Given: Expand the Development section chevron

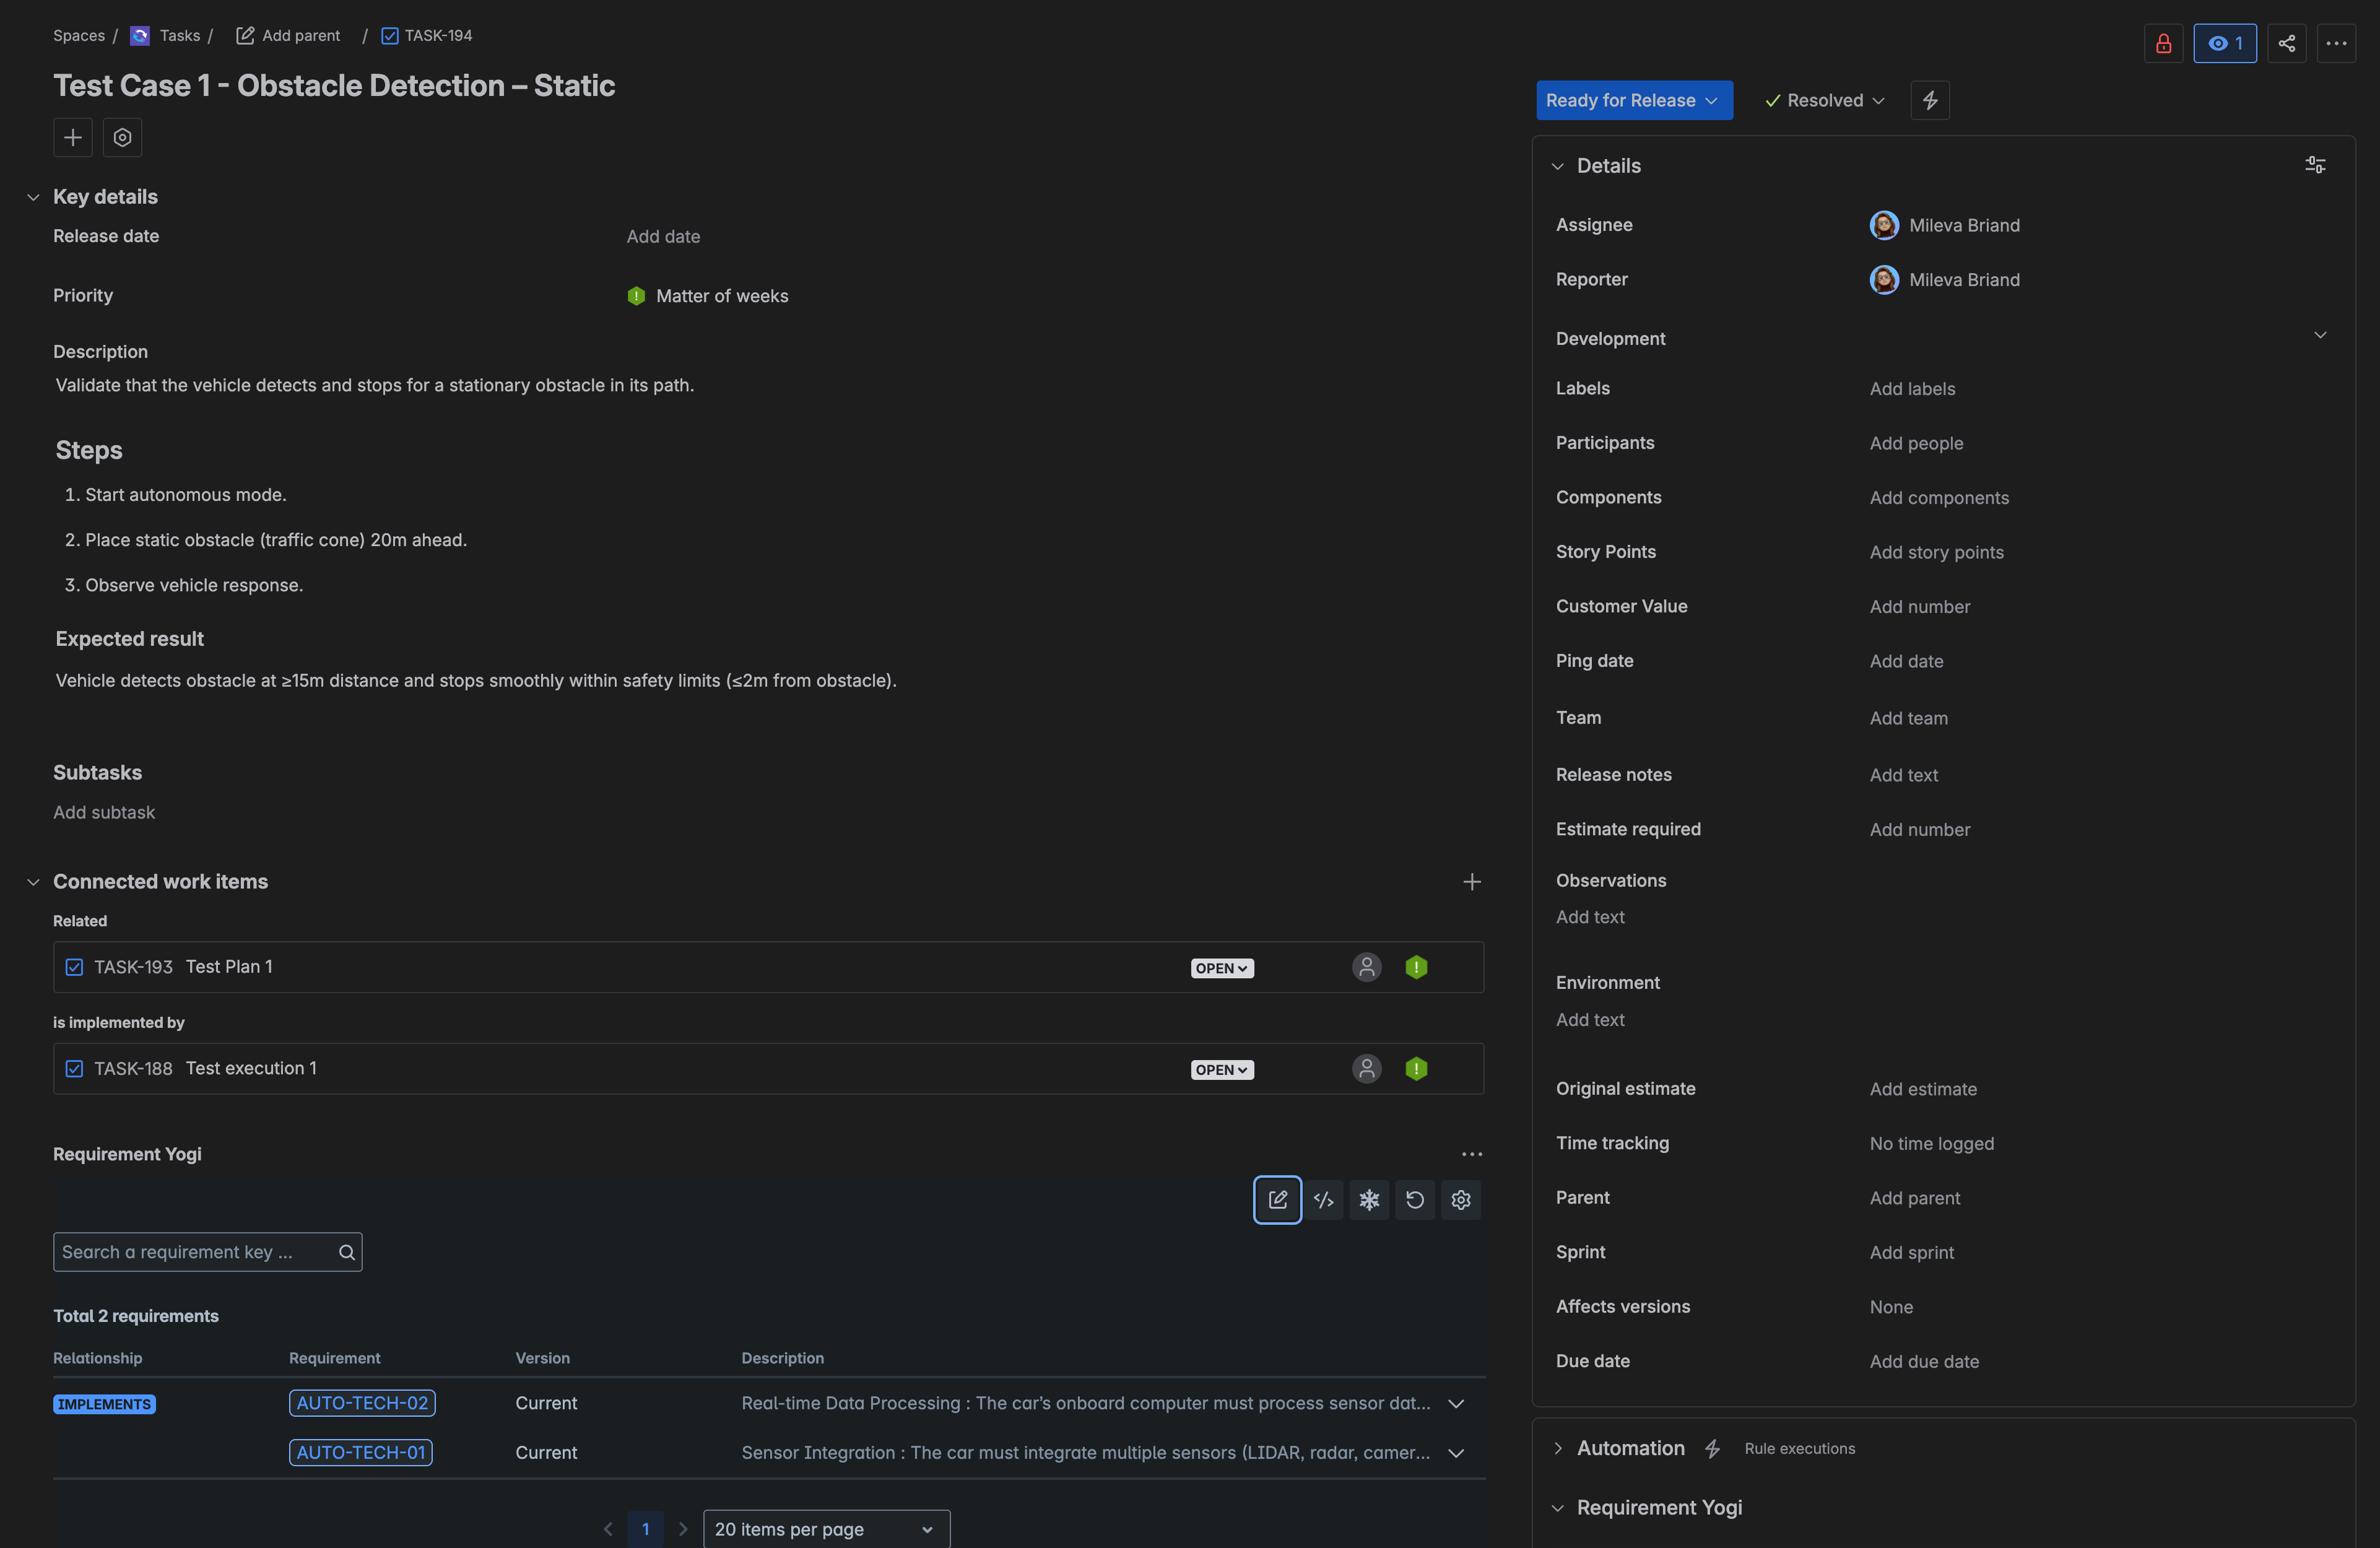Looking at the screenshot, I should pyautogui.click(x=2320, y=336).
